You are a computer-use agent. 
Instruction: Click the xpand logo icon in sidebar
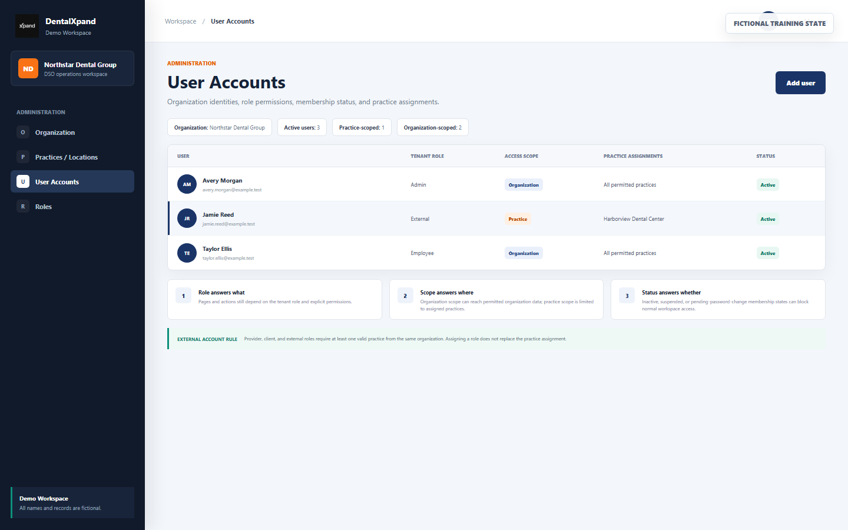(x=27, y=26)
